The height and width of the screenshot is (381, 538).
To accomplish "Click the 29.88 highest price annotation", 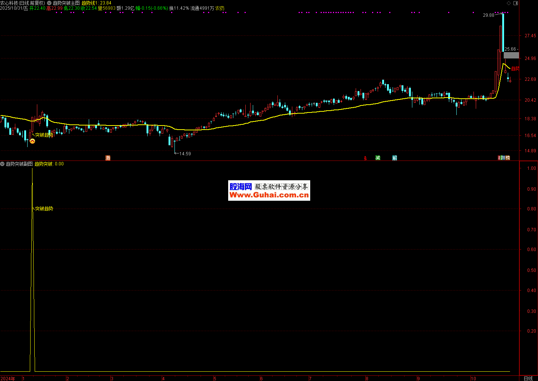I will click(488, 15).
